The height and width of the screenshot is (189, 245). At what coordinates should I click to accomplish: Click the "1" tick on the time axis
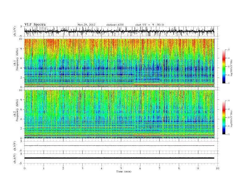[44, 168]
